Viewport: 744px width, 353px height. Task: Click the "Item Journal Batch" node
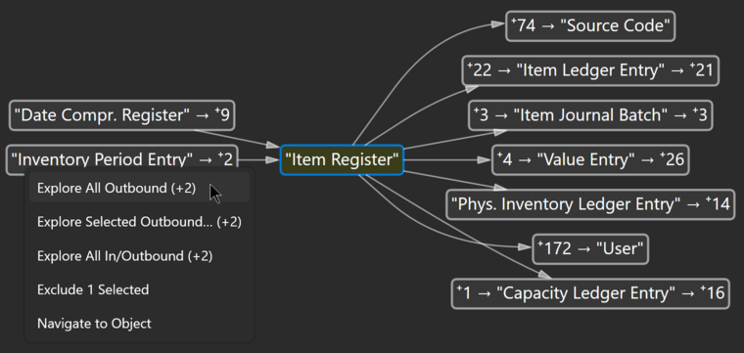pyautogui.click(x=590, y=115)
